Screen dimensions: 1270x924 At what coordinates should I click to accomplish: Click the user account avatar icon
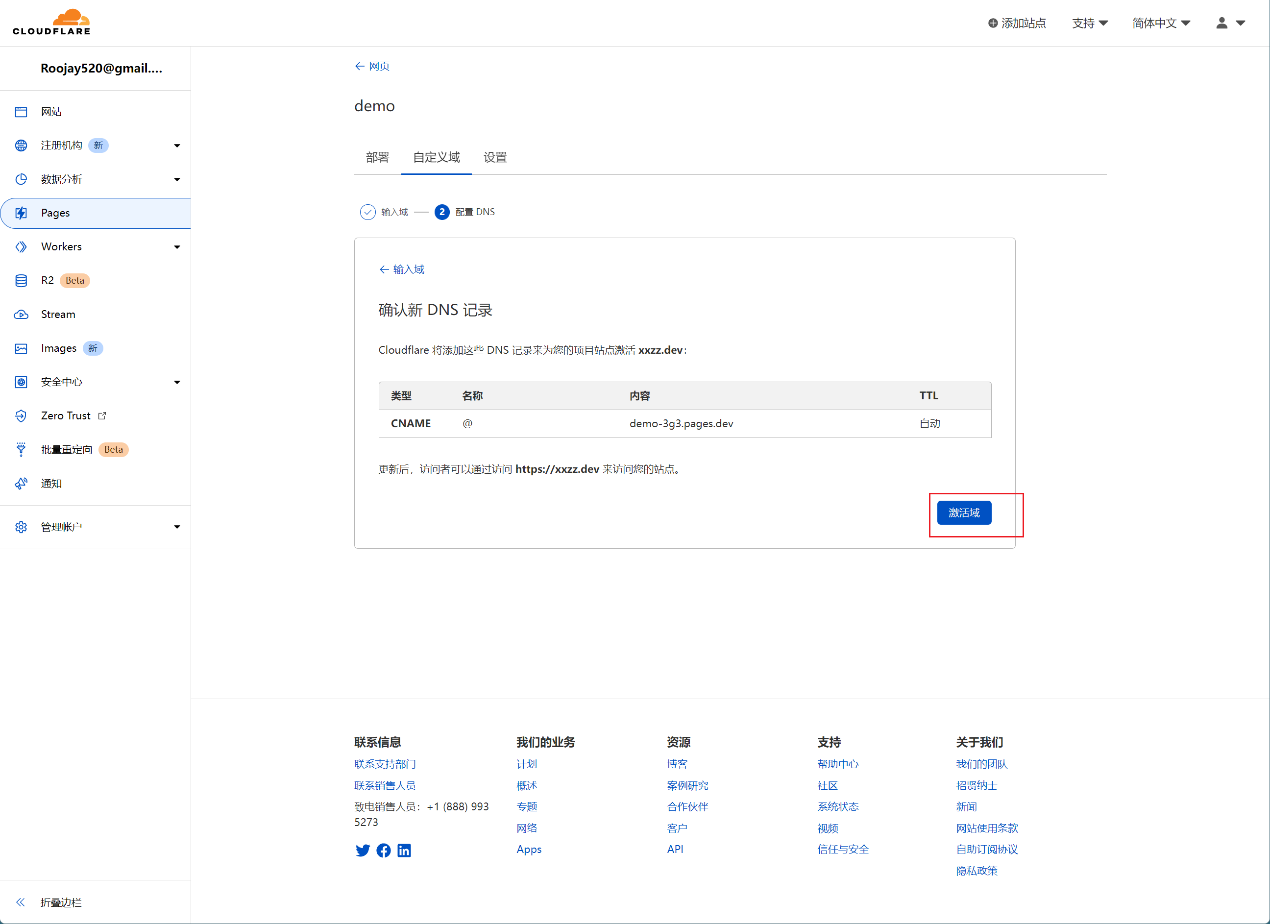pos(1222,23)
